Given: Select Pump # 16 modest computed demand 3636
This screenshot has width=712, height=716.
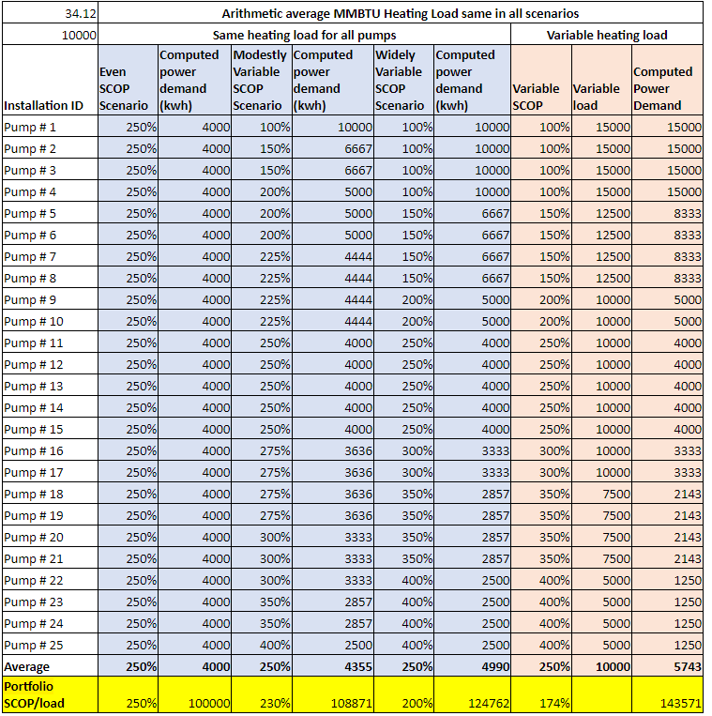Looking at the screenshot, I should 333,450.
